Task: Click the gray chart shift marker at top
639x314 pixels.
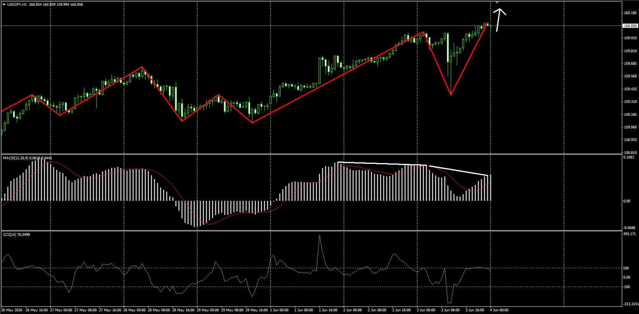Action: point(497,2)
